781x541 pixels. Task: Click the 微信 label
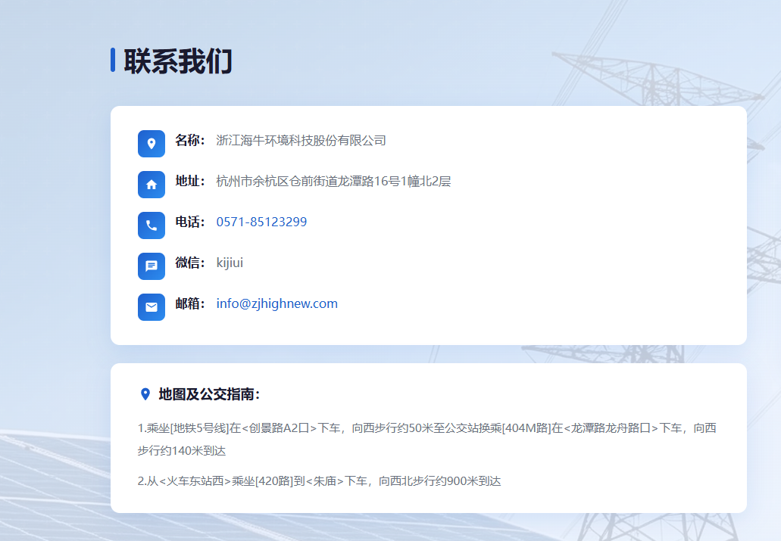pyautogui.click(x=190, y=263)
